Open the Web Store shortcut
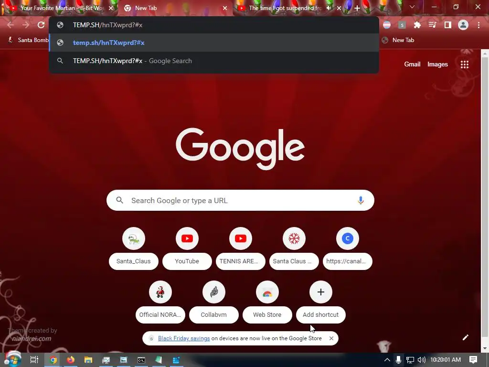 point(267,302)
